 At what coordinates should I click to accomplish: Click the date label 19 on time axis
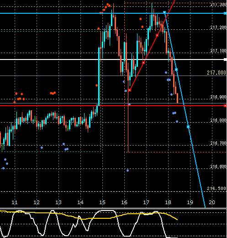pos(190,202)
